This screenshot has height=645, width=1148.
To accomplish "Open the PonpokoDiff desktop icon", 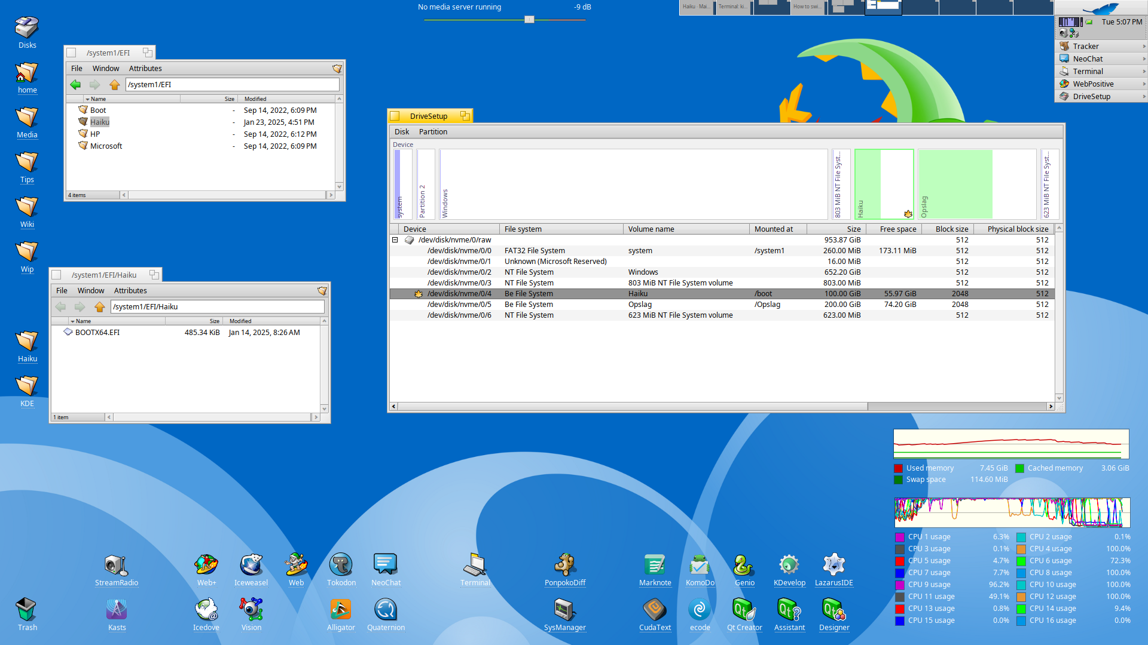I will pyautogui.click(x=564, y=565).
